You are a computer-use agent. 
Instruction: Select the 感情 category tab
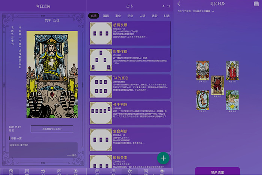click(94, 16)
